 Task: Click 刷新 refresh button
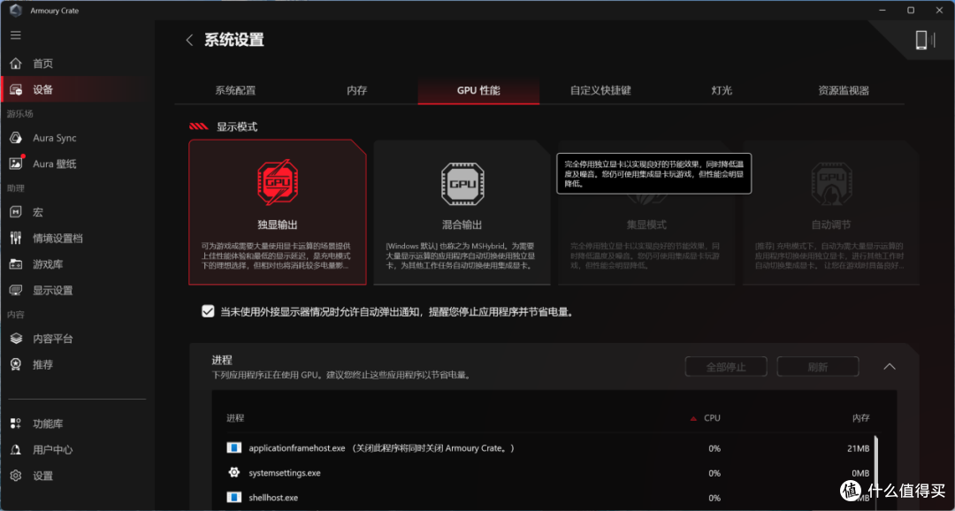(x=818, y=367)
